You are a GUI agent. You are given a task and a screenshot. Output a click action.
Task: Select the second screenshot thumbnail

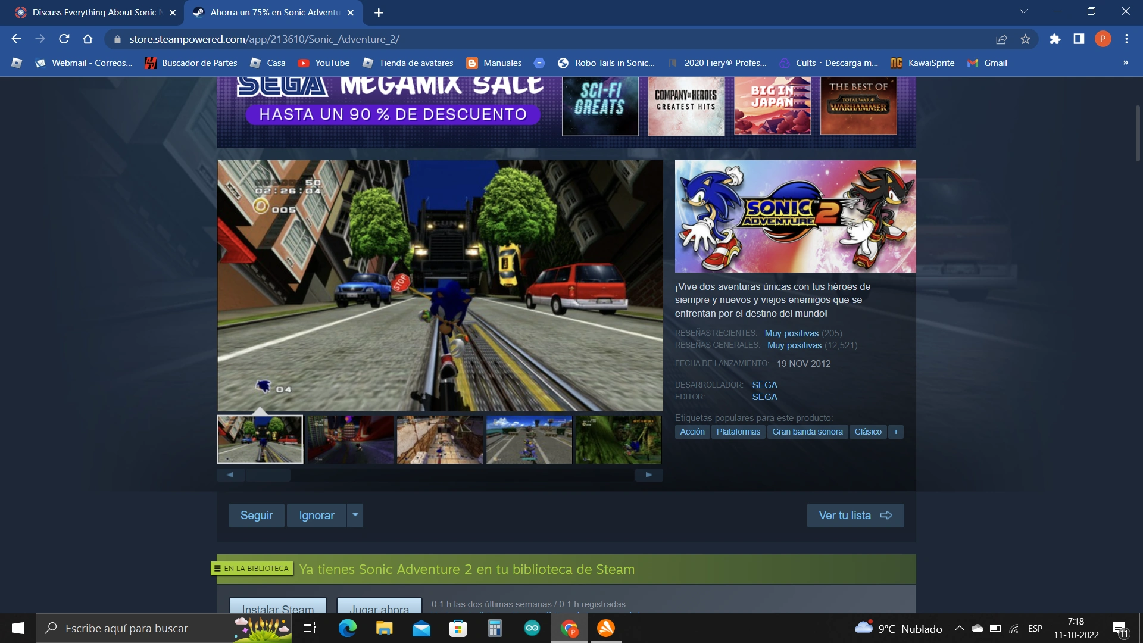tap(350, 439)
